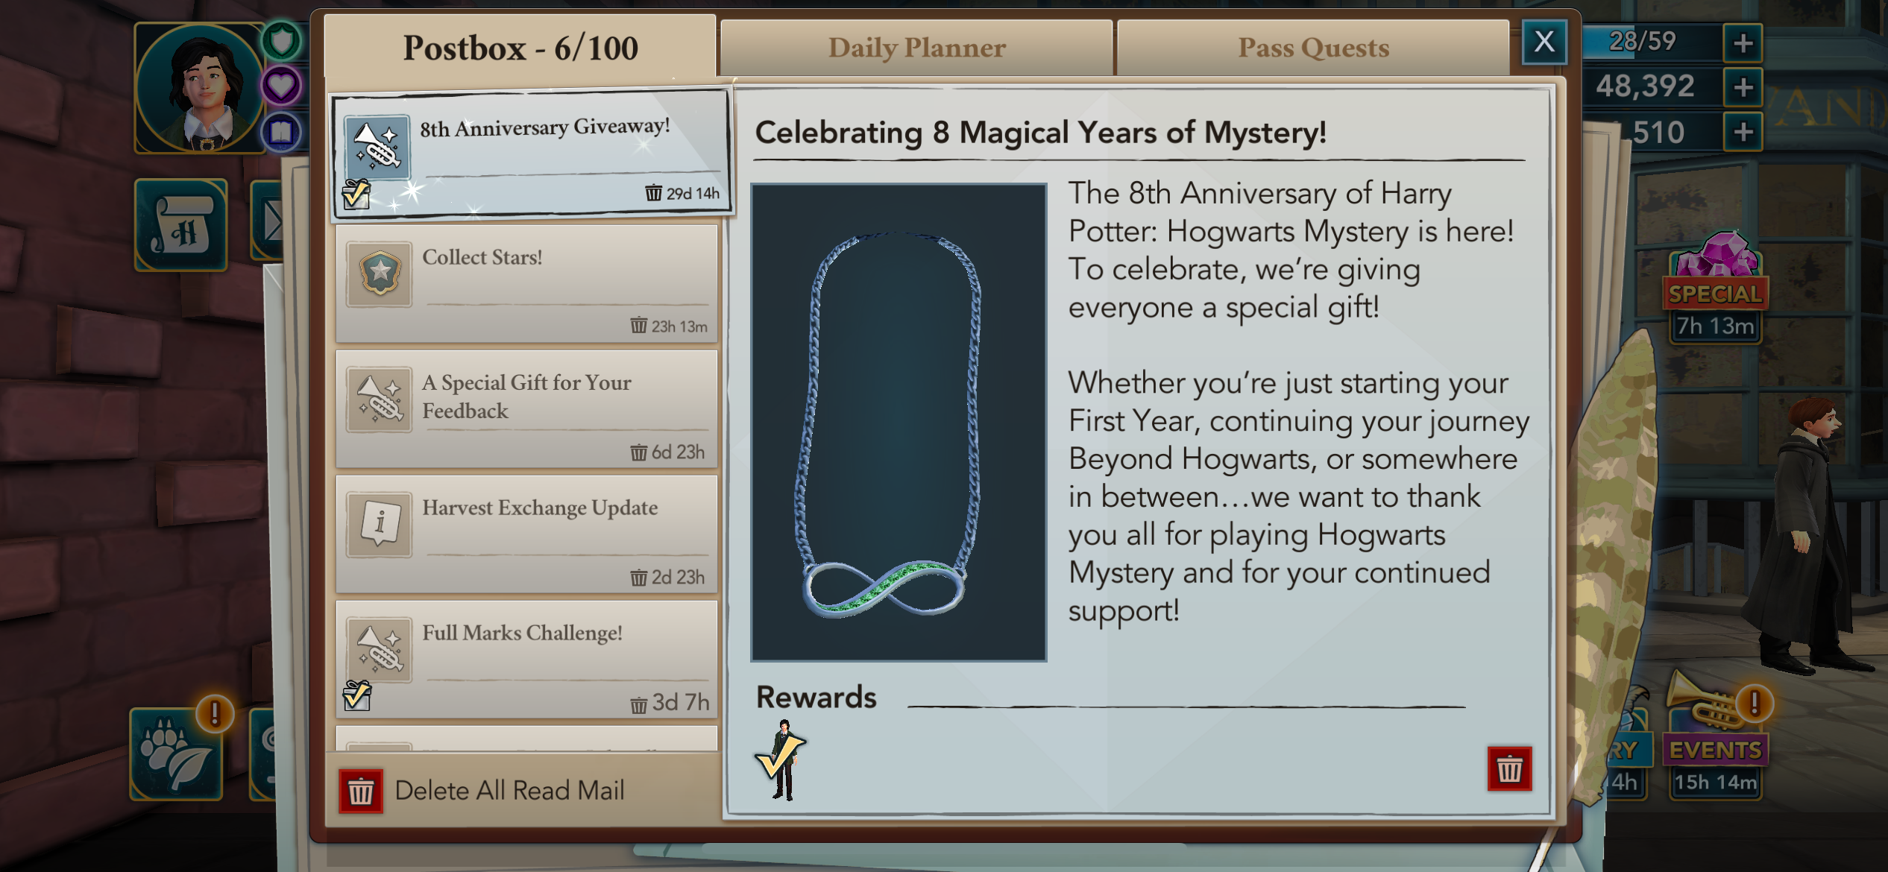The image size is (1888, 872).
Task: Select the Postbox tab
Action: pos(520,48)
